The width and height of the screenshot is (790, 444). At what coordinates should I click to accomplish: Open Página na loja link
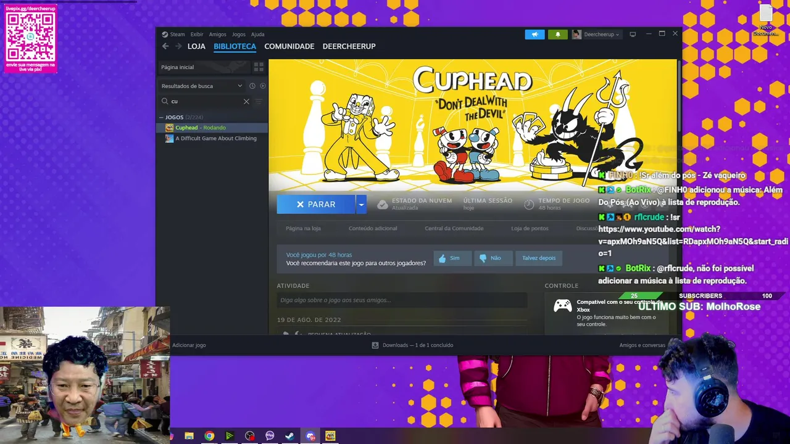303,228
